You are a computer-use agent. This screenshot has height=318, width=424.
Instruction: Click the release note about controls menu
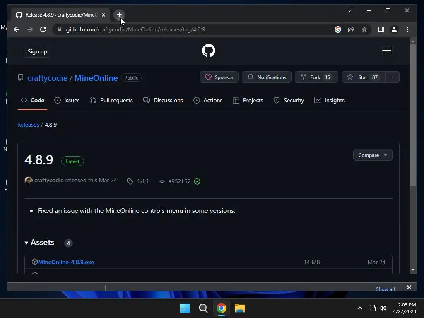(x=136, y=211)
